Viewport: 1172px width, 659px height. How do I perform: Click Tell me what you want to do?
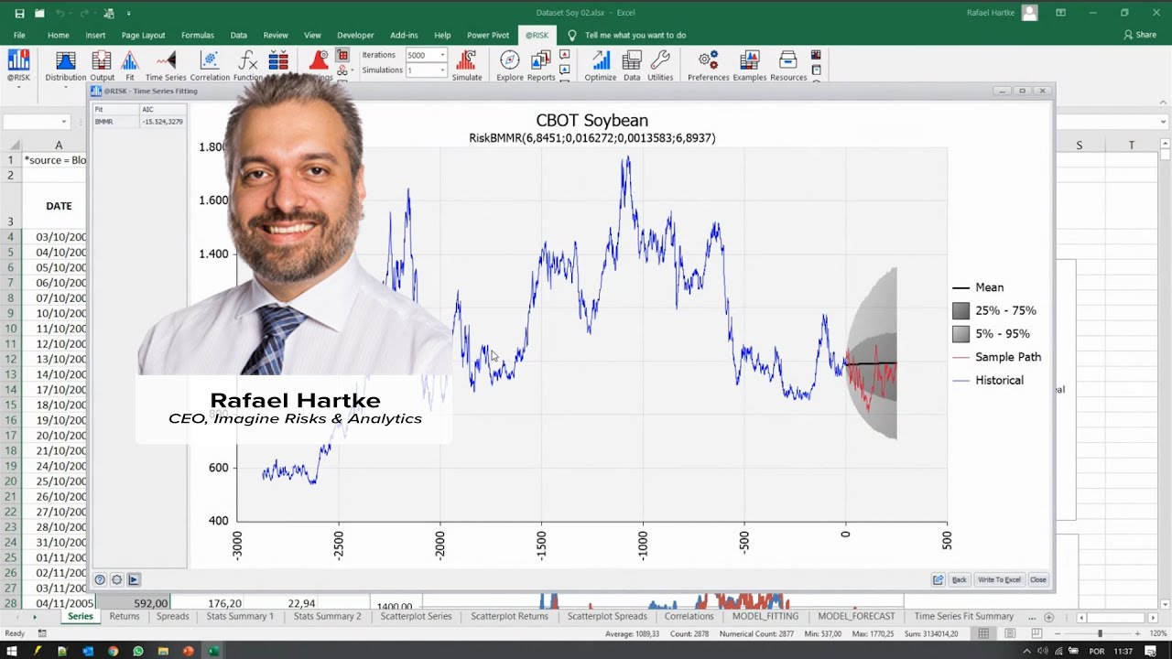click(635, 35)
